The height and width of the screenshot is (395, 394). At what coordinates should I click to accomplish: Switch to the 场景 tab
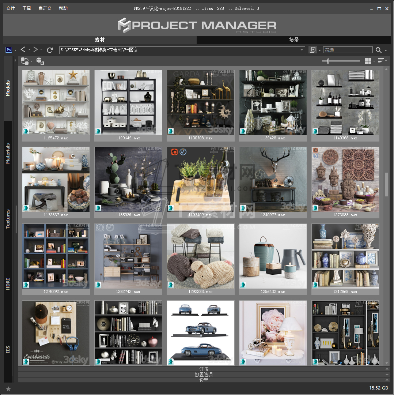294,39
